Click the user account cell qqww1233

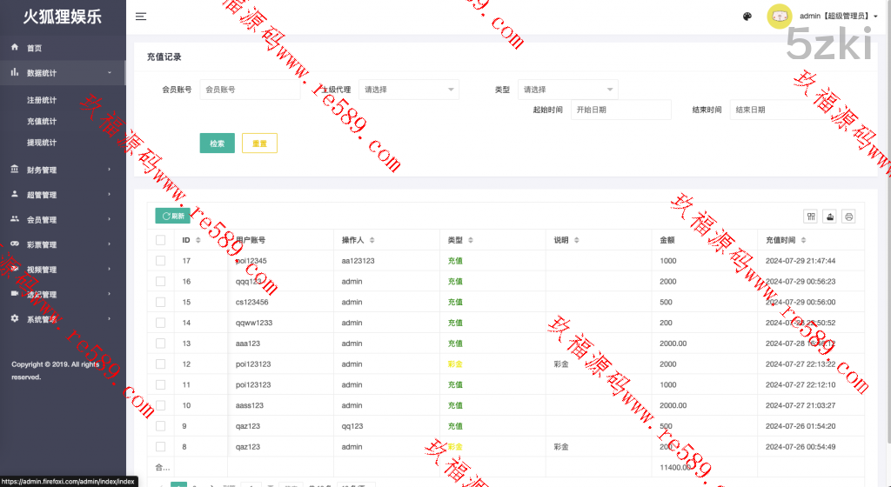254,323
